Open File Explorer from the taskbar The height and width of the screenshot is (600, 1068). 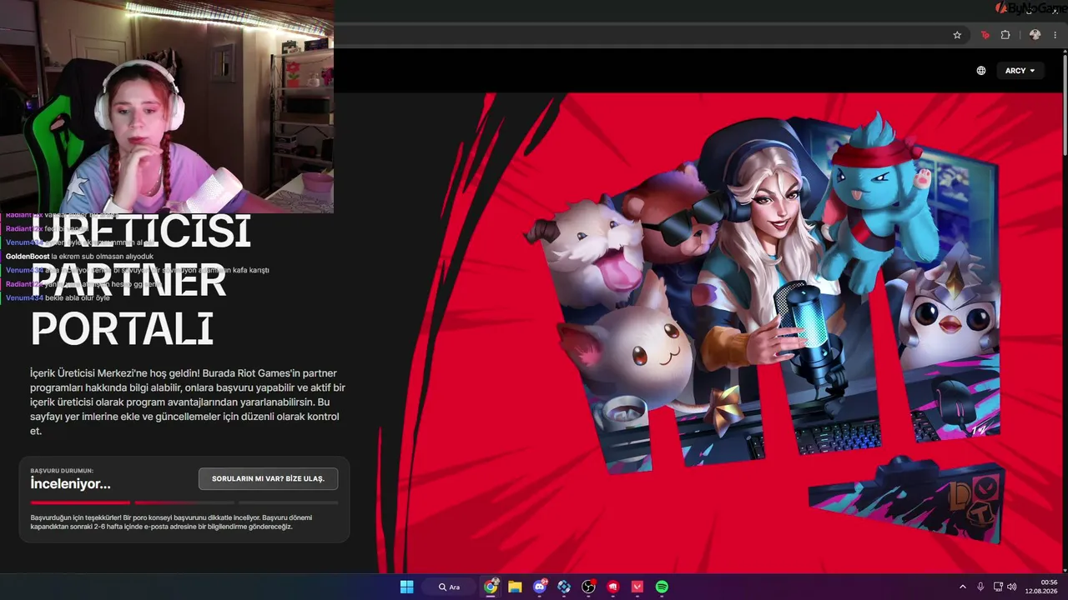(515, 587)
